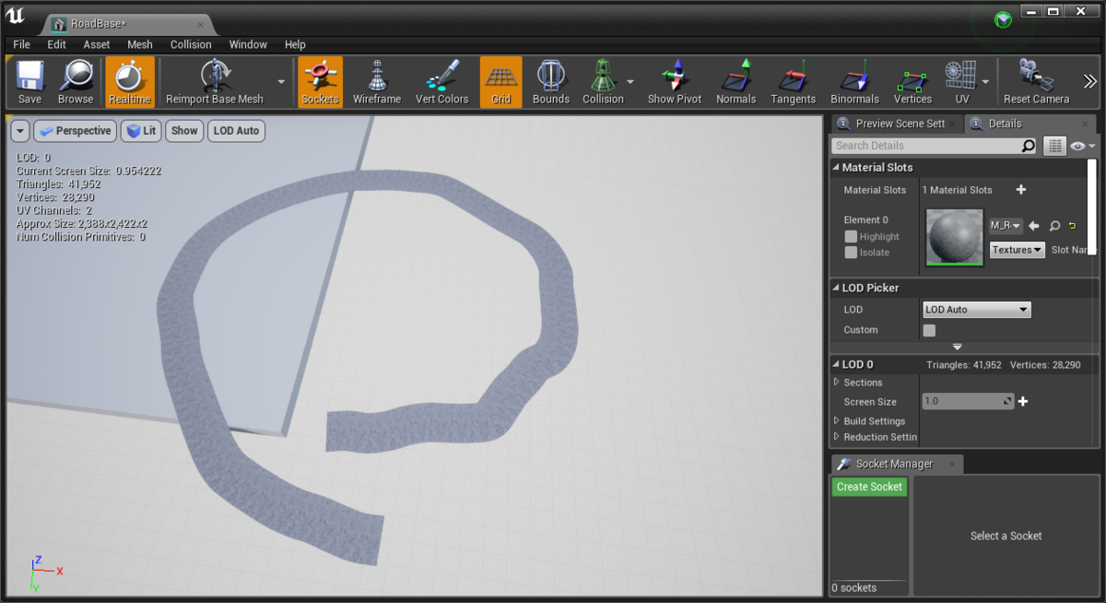
Task: Show mesh Vertices
Action: pos(912,82)
